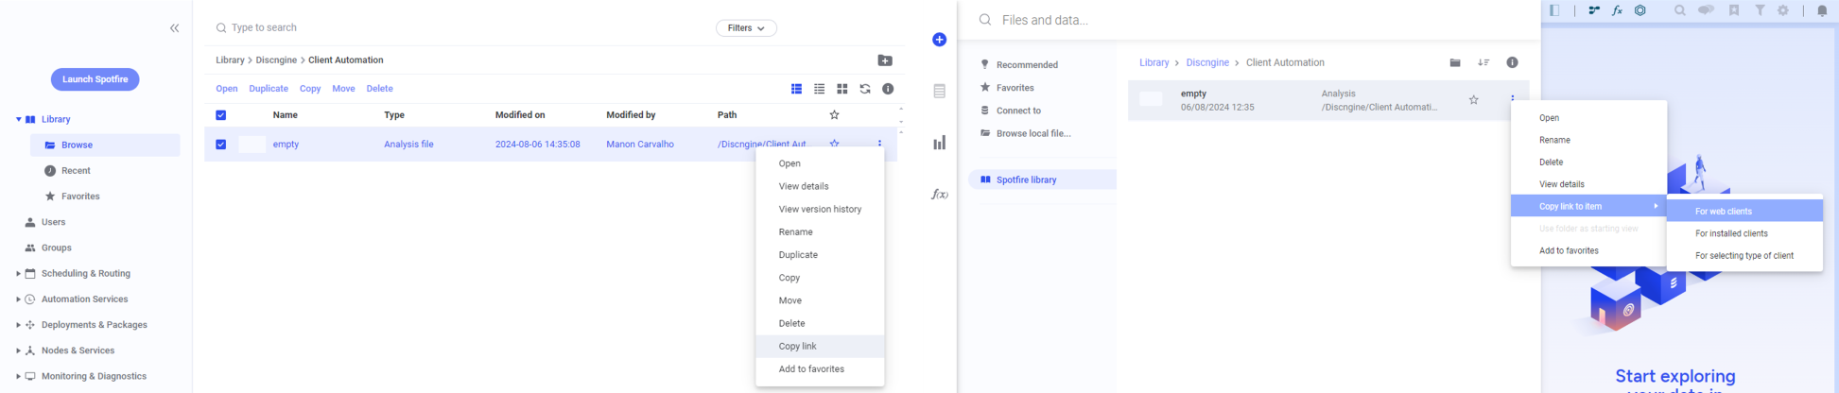The height and width of the screenshot is (393, 1839).
Task: Favorite empty file with star in web library
Action: click(x=834, y=145)
